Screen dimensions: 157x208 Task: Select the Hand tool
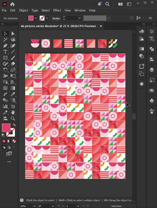point(13,112)
